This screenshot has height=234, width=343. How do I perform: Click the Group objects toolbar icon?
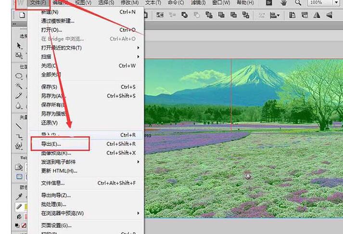click(x=160, y=15)
